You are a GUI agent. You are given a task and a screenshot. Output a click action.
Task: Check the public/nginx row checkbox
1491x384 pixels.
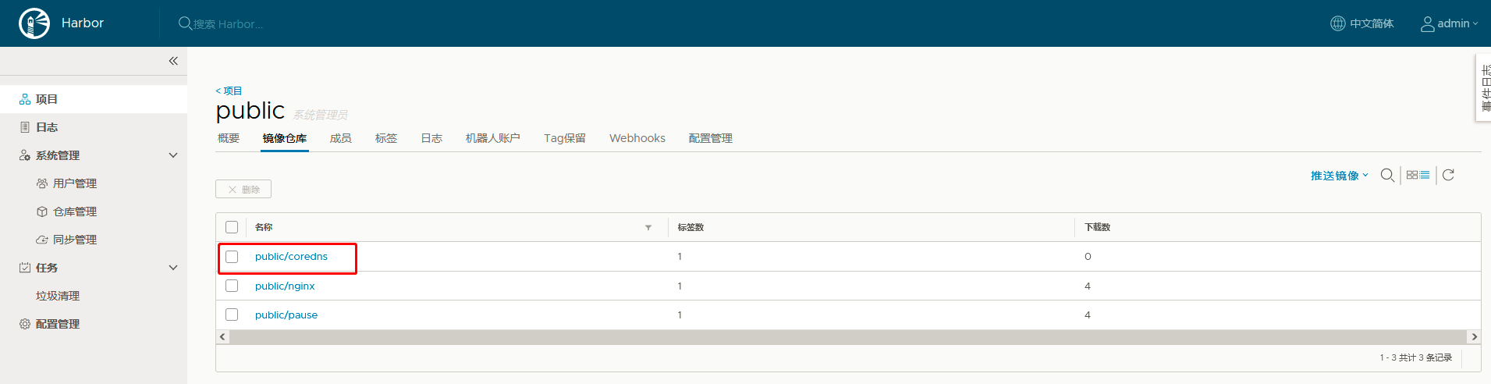tap(232, 286)
